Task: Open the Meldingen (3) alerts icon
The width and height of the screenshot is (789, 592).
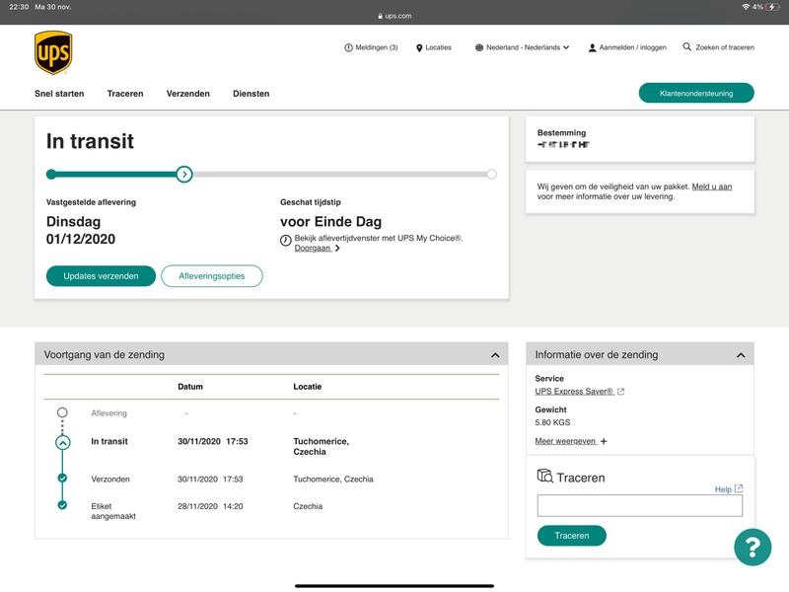Action: 348,47
